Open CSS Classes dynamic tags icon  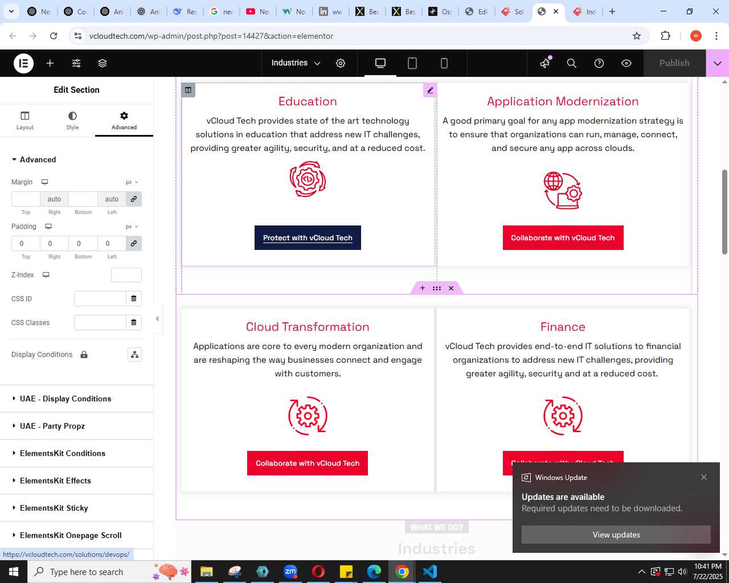[x=134, y=322]
